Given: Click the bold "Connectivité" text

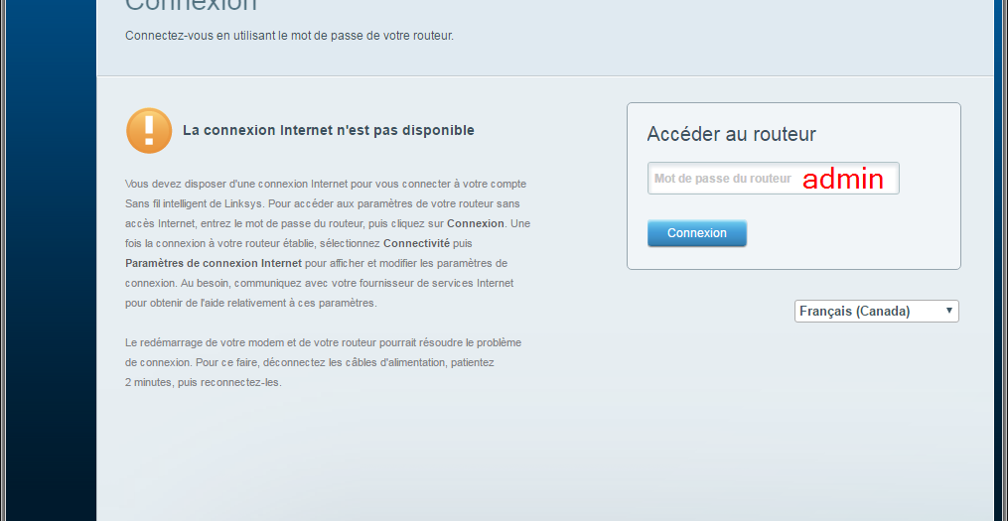Looking at the screenshot, I should [416, 243].
